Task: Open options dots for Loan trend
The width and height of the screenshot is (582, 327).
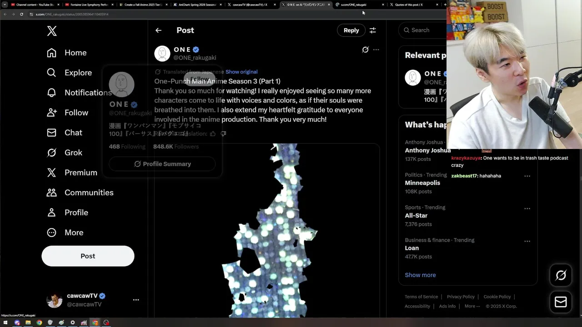Action: 527,242
